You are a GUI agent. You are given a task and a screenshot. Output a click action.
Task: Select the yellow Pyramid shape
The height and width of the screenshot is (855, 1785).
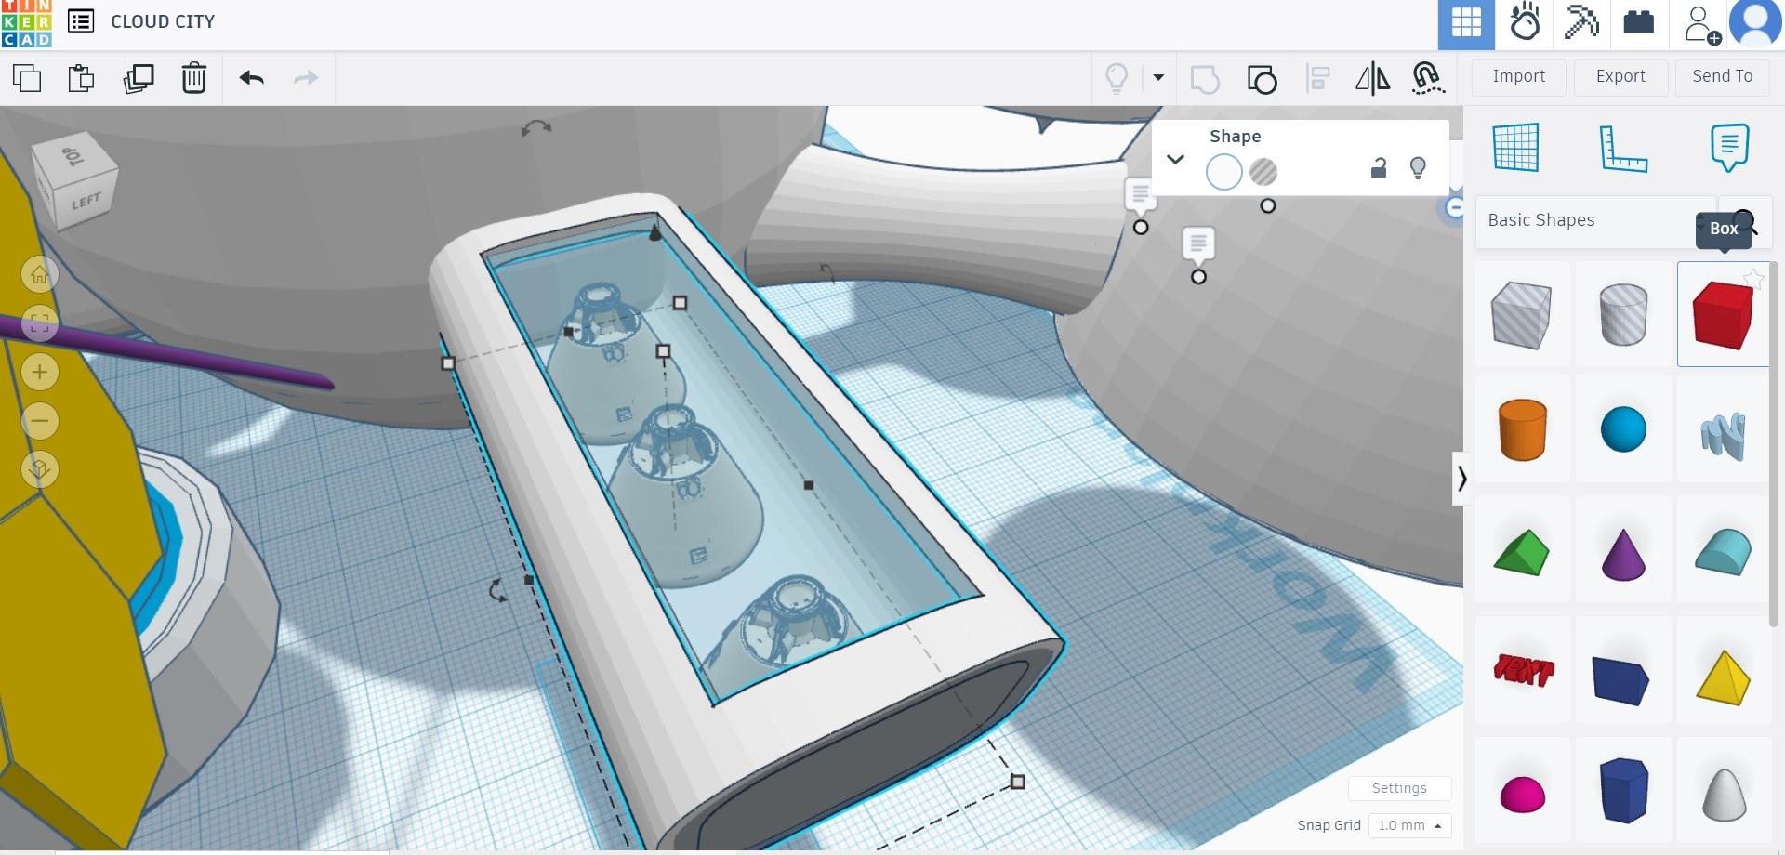pos(1723,677)
